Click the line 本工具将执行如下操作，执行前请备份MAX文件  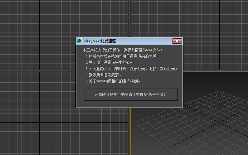tap(122, 50)
